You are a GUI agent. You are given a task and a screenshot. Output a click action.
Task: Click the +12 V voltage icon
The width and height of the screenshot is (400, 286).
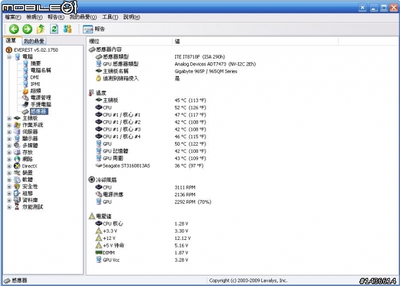[x=99, y=238]
